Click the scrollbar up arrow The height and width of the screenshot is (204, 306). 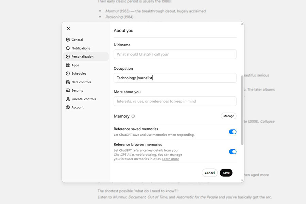pos(242,24)
